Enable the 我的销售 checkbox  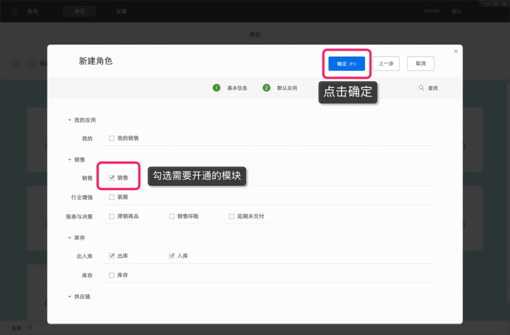coord(112,138)
